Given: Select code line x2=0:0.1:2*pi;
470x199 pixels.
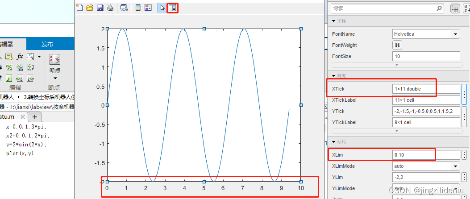Looking at the screenshot, I should click(28, 136).
